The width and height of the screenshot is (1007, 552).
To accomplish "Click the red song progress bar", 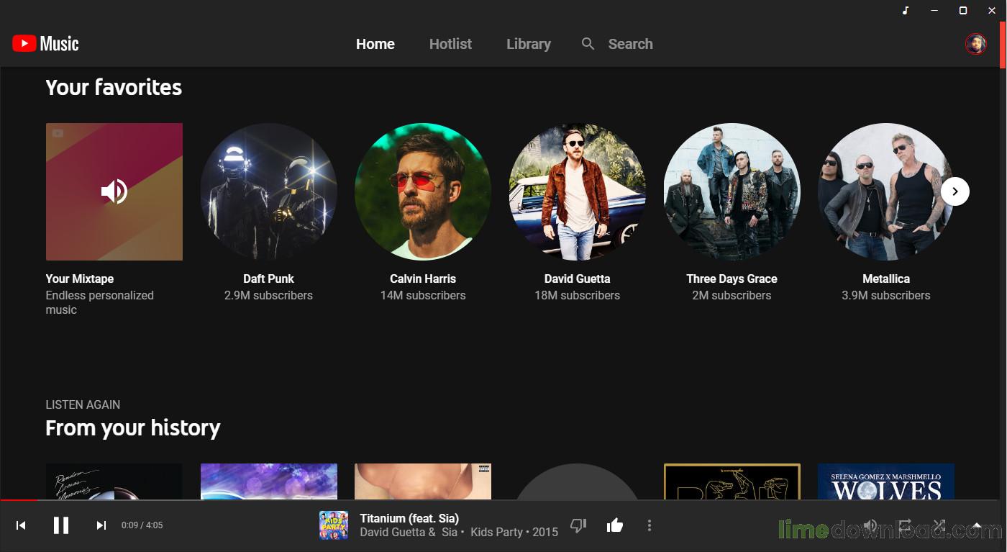I will point(19,499).
